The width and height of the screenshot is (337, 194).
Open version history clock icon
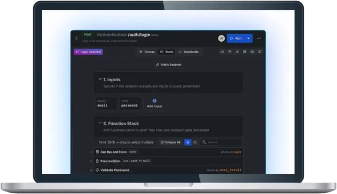click(x=230, y=52)
